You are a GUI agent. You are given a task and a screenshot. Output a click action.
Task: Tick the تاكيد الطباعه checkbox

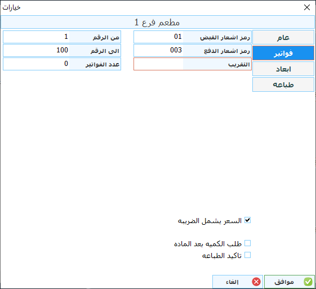tap(247, 255)
